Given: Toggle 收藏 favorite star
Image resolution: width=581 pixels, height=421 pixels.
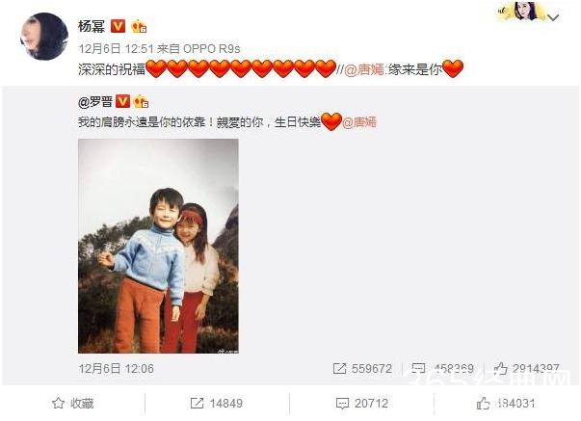Looking at the screenshot, I should click(73, 404).
